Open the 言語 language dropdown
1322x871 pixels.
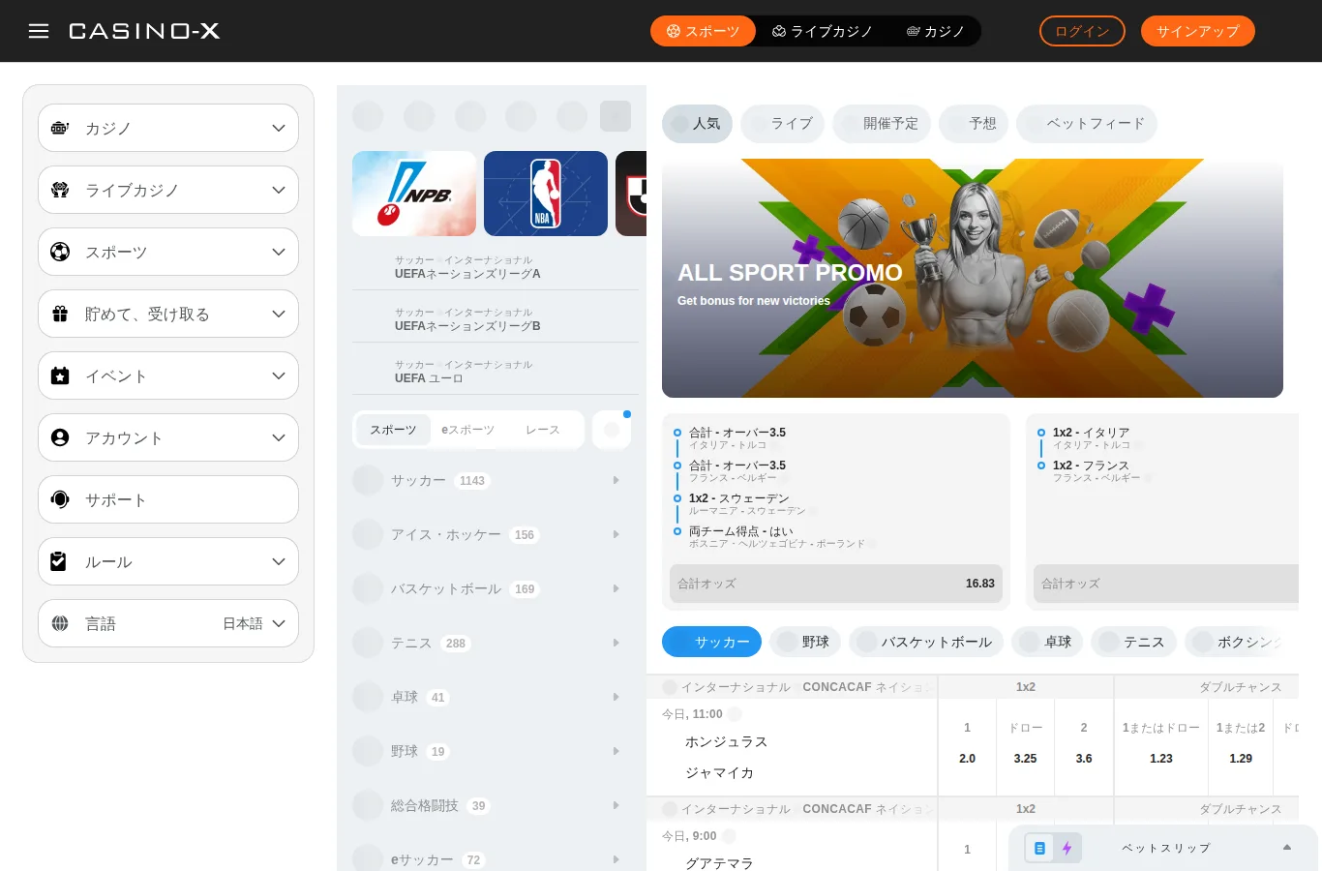[x=168, y=623]
